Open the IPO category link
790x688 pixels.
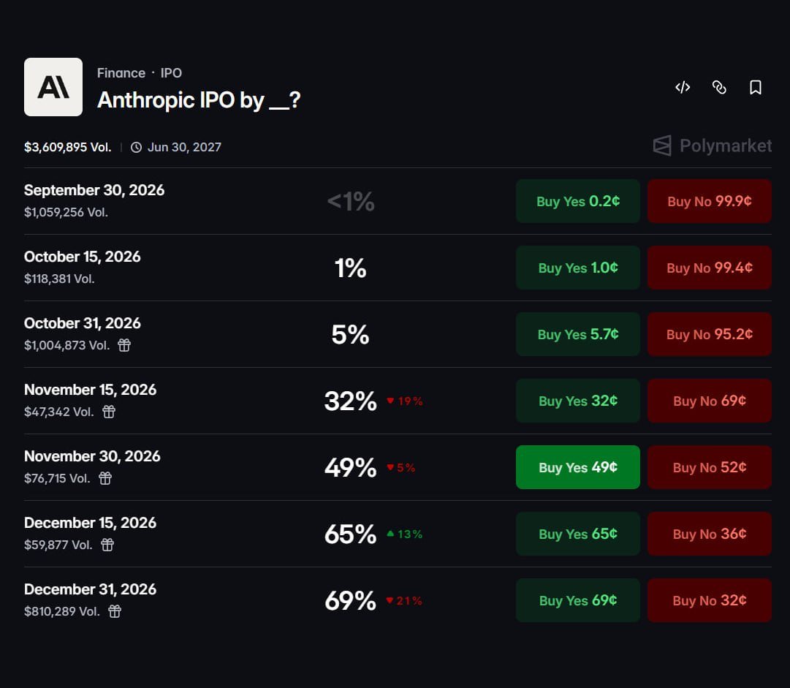[171, 73]
